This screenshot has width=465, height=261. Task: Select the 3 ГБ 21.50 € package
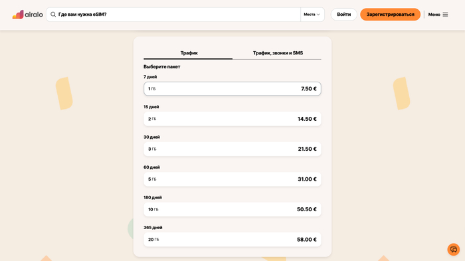point(232,149)
